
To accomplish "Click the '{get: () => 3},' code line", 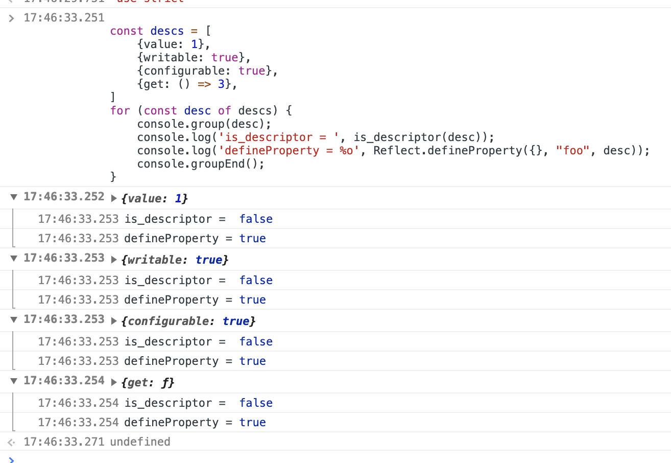I will (187, 84).
